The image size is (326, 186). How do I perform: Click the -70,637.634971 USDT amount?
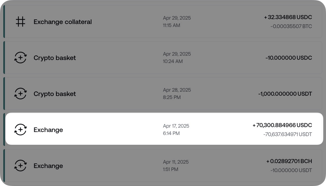(287, 134)
